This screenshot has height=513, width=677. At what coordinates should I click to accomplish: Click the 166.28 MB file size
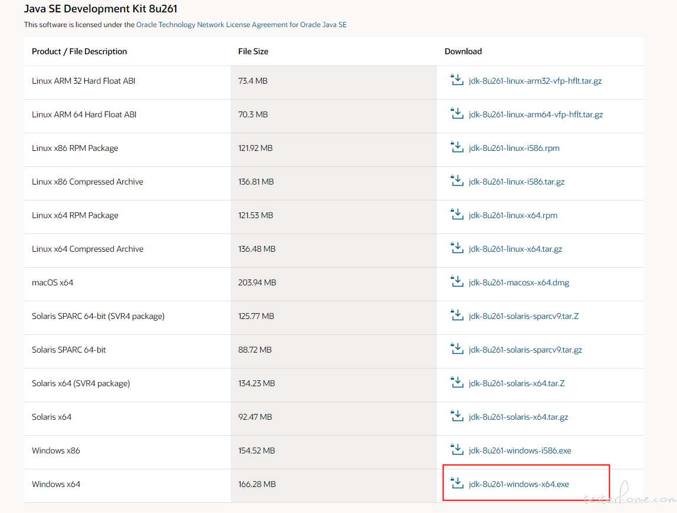(x=257, y=485)
